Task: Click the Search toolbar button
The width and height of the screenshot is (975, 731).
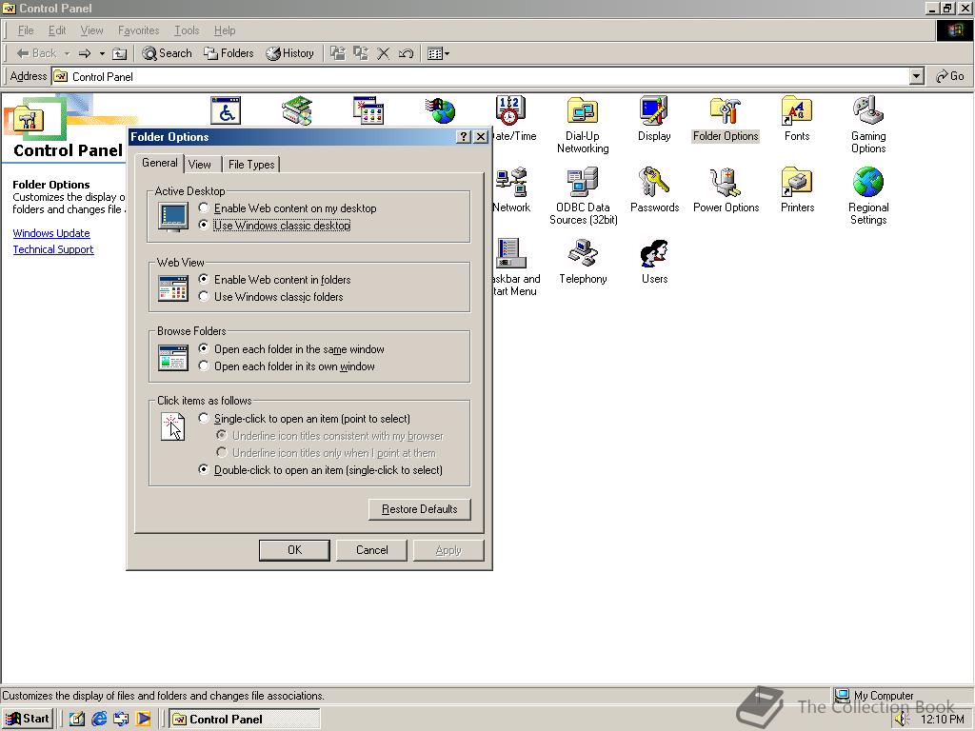Action: tap(167, 53)
